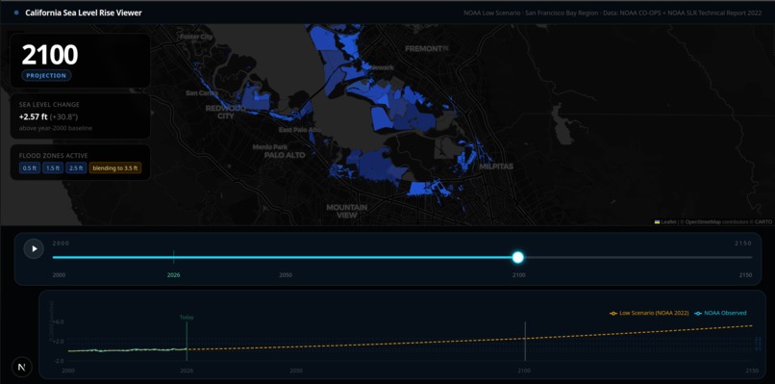Viewport: 775px width, 384px height.
Task: Click the -2.0 chart axis label
Action: tap(59, 360)
